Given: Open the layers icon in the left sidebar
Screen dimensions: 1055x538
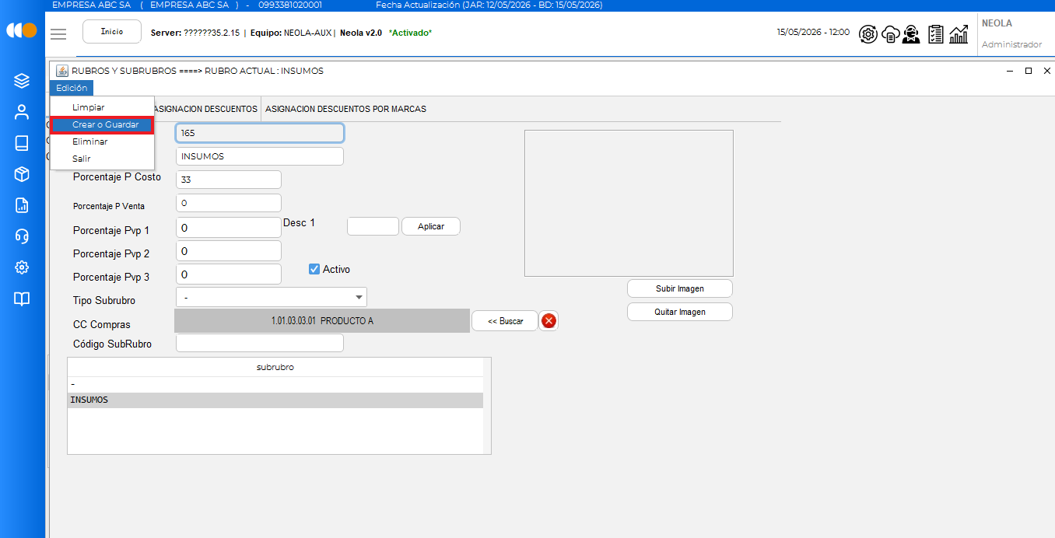Looking at the screenshot, I should pyautogui.click(x=22, y=81).
